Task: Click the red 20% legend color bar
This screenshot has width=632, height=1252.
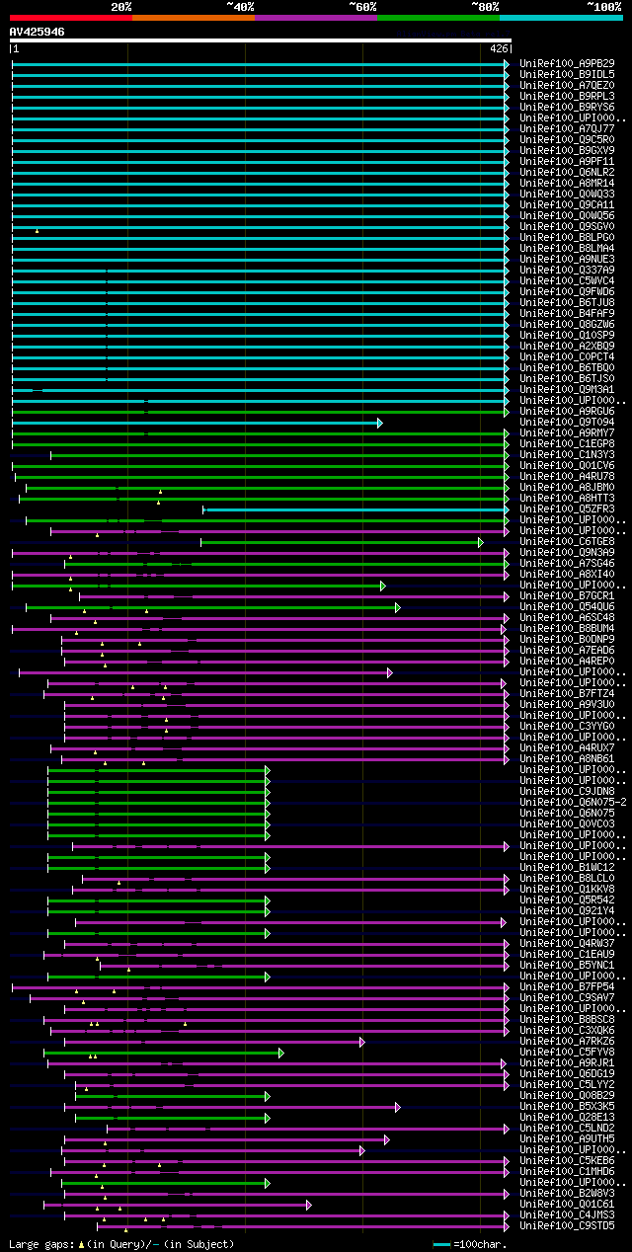Action: pos(70,18)
